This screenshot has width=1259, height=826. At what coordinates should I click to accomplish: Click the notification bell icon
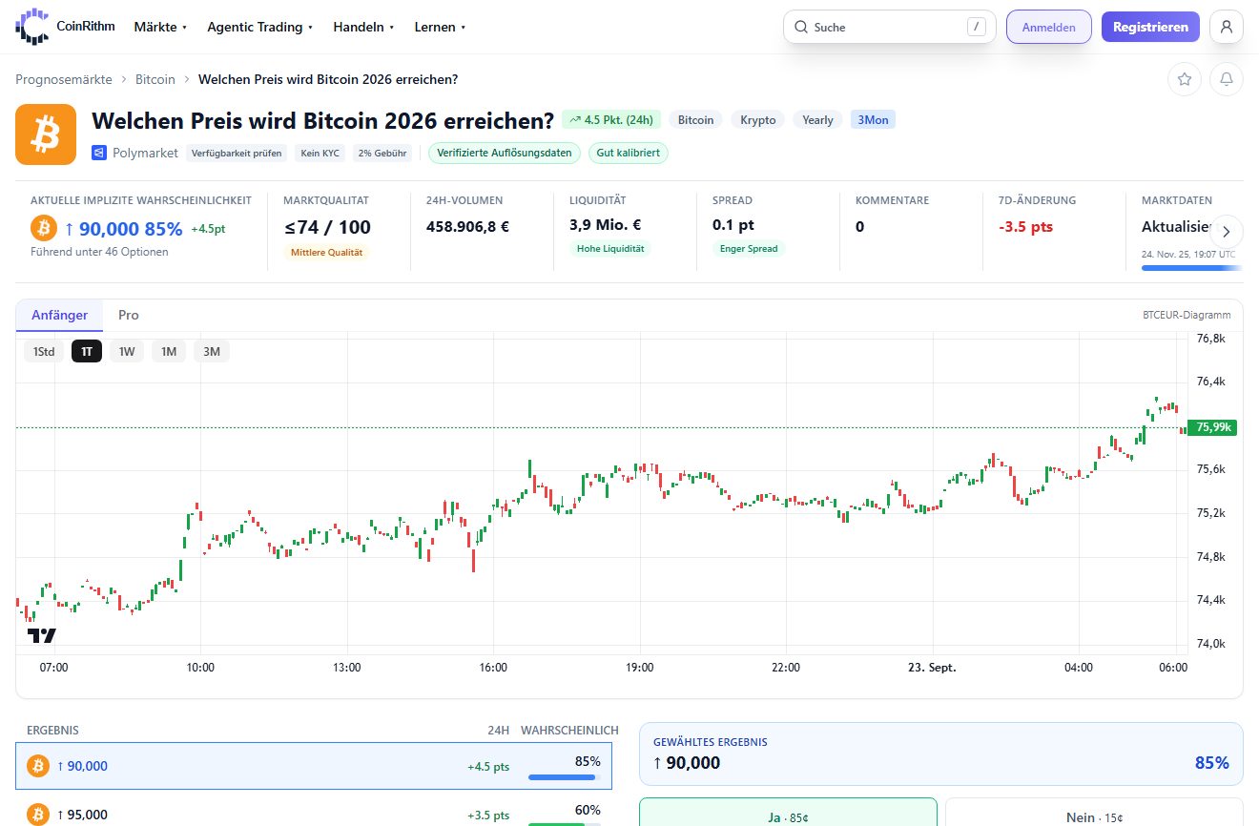point(1227,79)
